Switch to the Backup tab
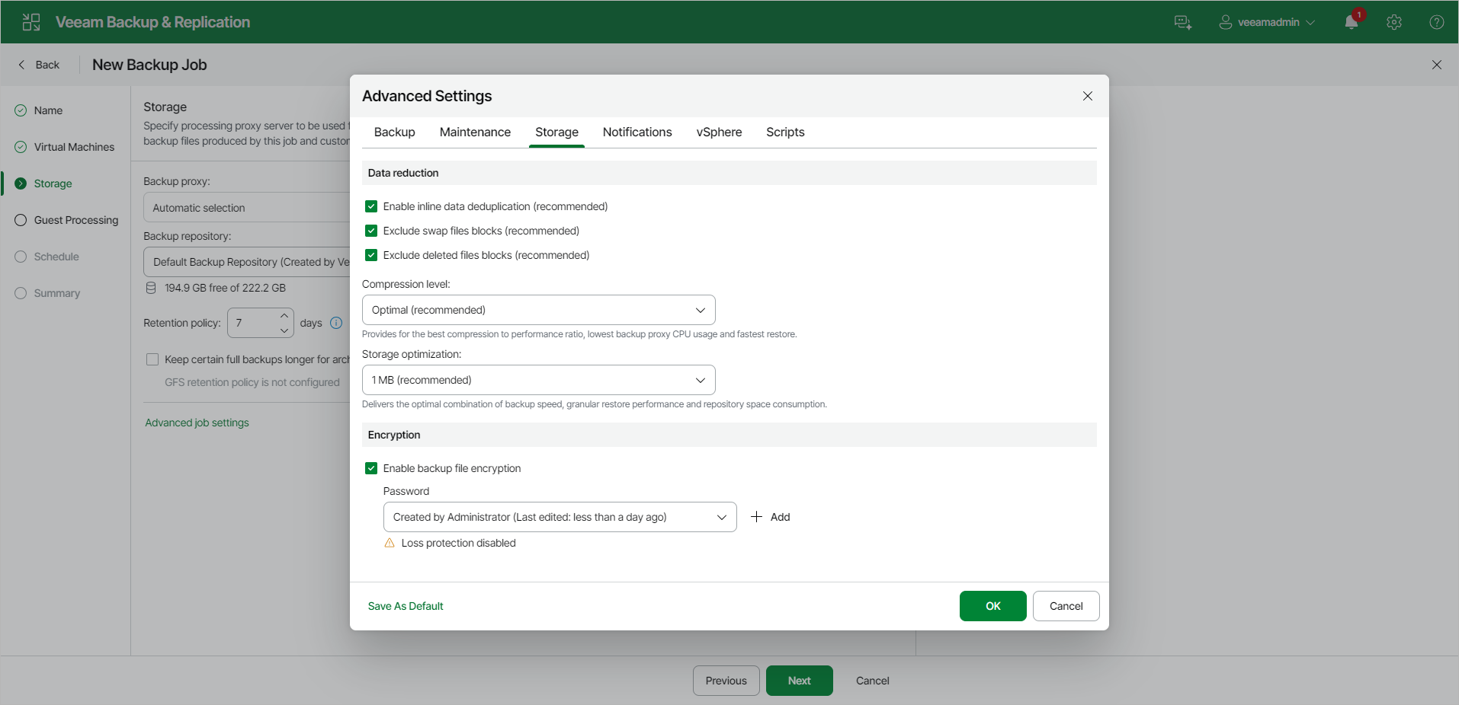1459x705 pixels. 395,132
